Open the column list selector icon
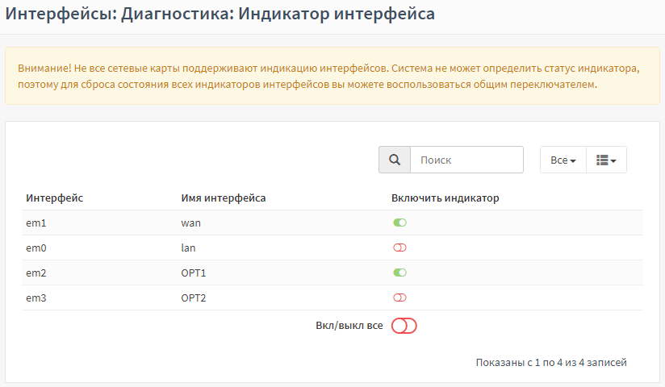 [606, 160]
